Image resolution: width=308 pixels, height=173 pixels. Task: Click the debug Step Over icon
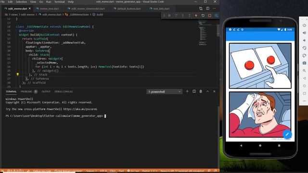tap(176, 15)
